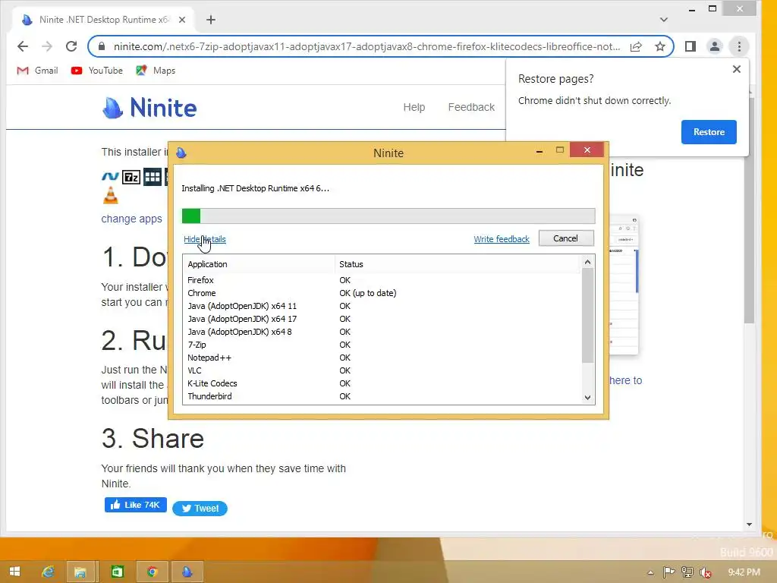The height and width of the screenshot is (583, 777).
Task: Switch to Chrome on the taskbar
Action: (x=152, y=572)
